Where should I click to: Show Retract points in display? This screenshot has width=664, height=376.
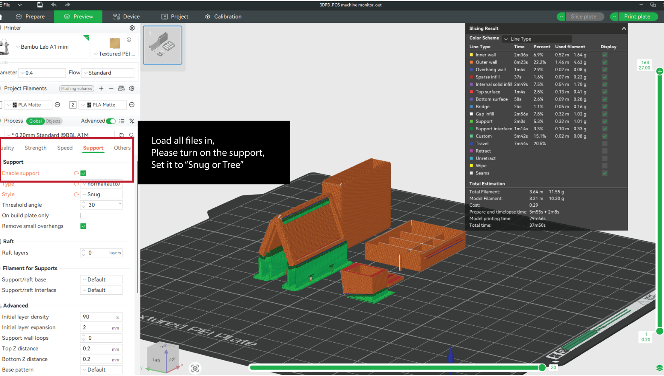point(605,151)
